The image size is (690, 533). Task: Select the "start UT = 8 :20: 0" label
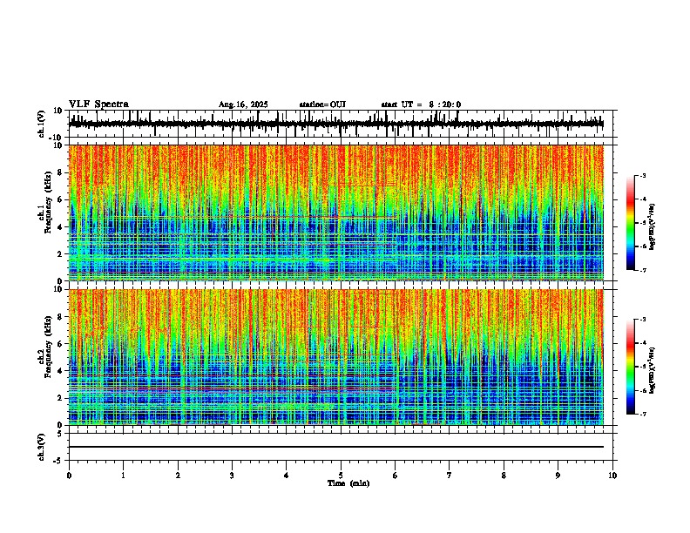421,105
